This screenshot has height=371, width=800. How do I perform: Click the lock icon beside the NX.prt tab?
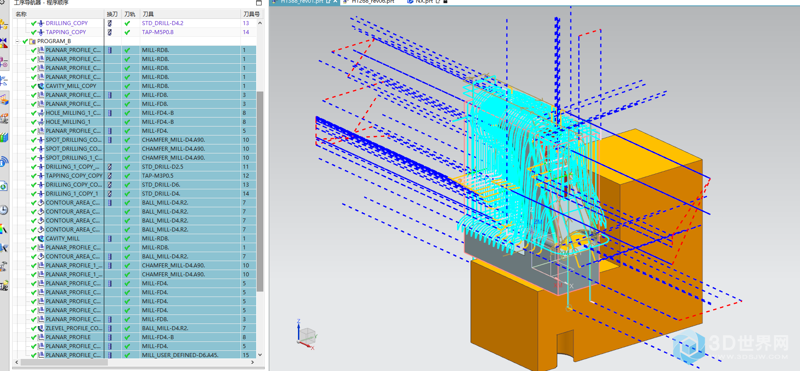pos(445,1)
